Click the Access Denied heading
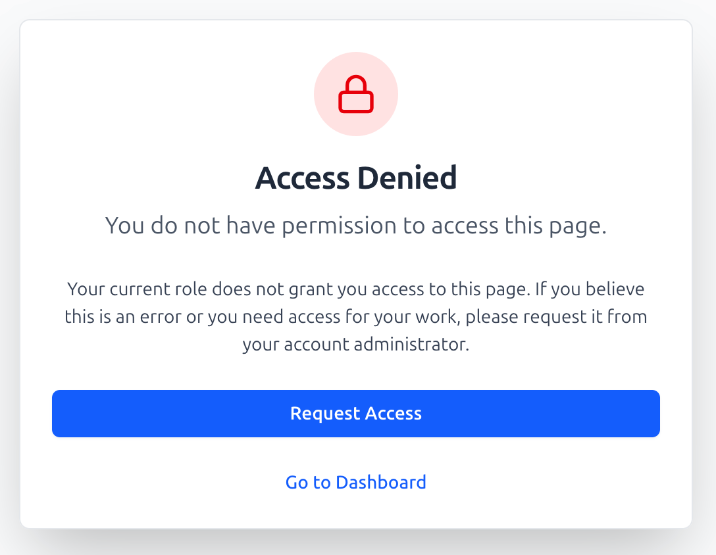Screen dimensions: 716x555 356,178
